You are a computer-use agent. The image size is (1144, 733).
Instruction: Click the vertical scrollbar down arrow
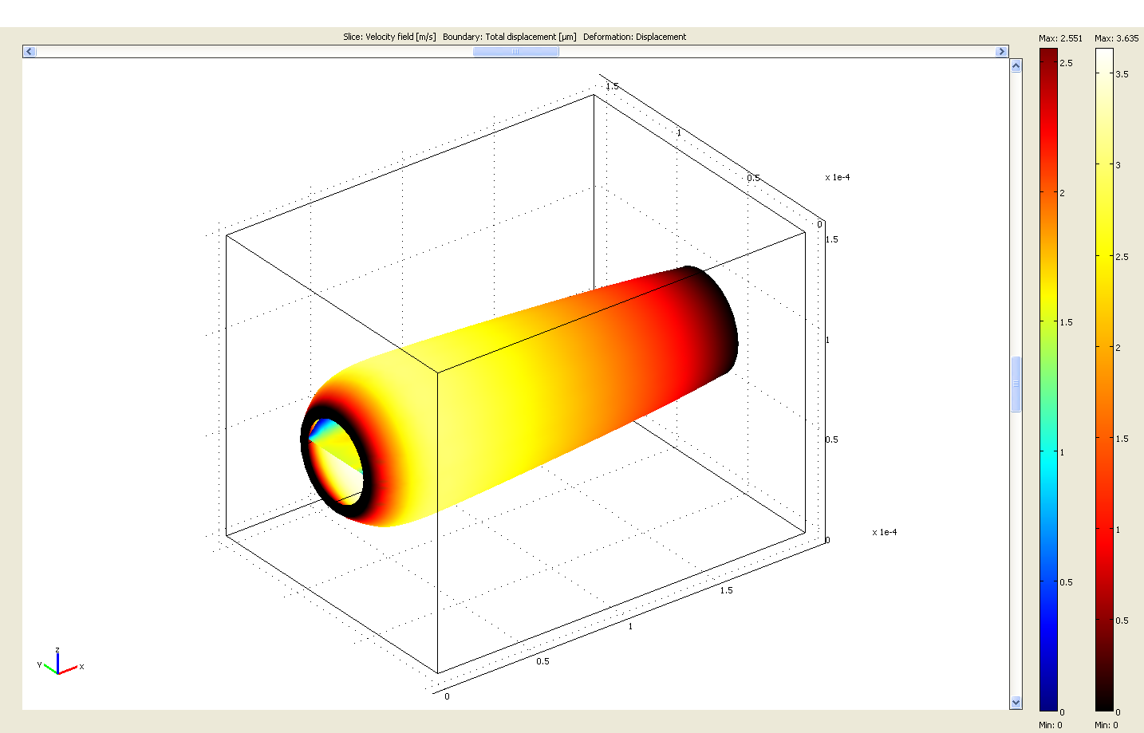pyautogui.click(x=1016, y=702)
